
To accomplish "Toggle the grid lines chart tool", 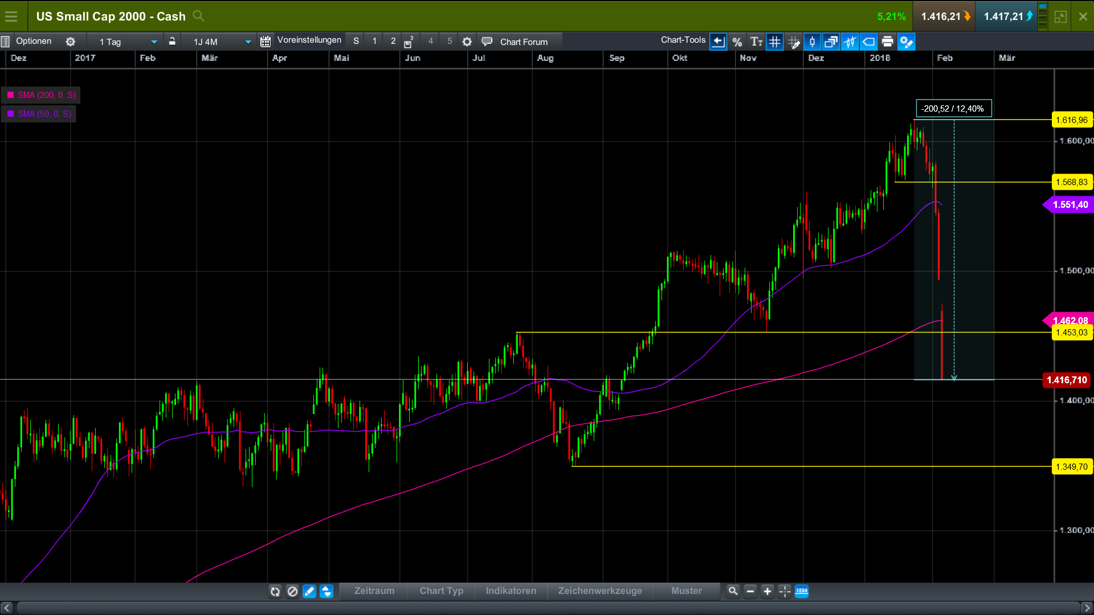I will pyautogui.click(x=774, y=42).
